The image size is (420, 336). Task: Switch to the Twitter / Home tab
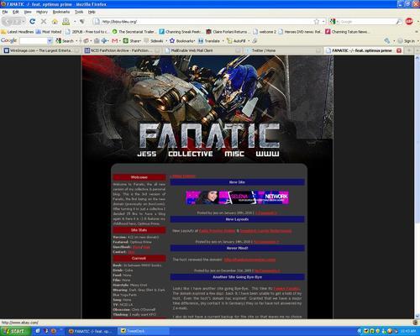click(x=283, y=50)
